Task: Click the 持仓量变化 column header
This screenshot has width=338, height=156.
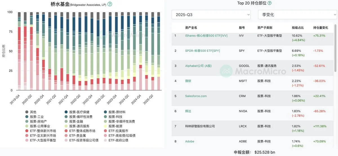Action: [x=321, y=28]
